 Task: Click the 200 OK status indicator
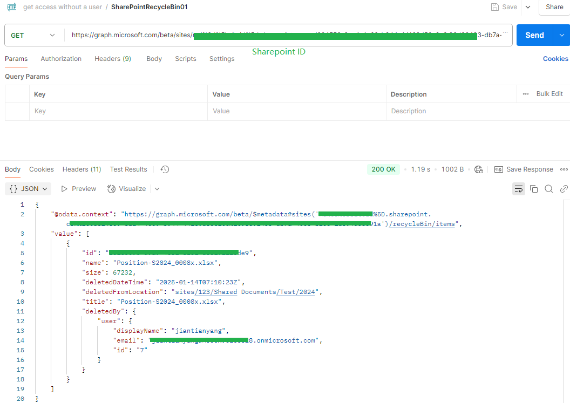pos(383,169)
